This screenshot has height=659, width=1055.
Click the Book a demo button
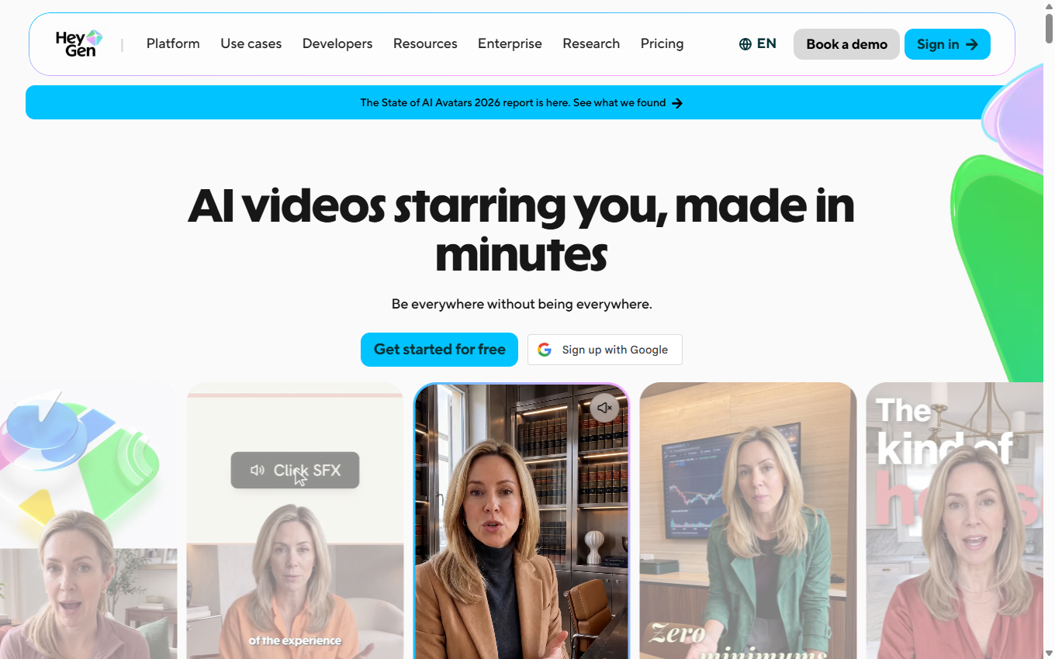click(x=846, y=44)
